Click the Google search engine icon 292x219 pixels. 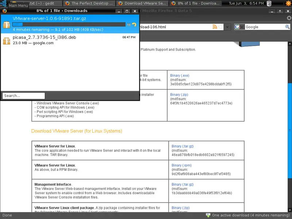pos(237,27)
